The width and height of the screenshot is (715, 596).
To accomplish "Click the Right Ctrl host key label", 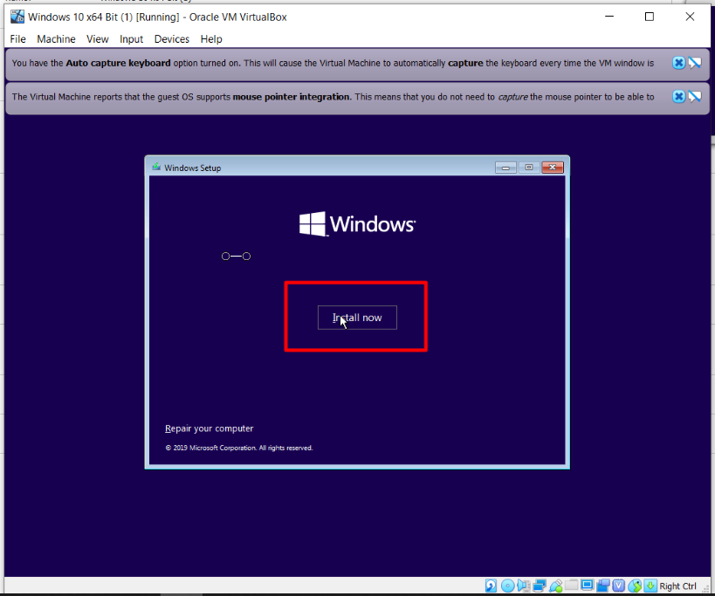I will [677, 586].
